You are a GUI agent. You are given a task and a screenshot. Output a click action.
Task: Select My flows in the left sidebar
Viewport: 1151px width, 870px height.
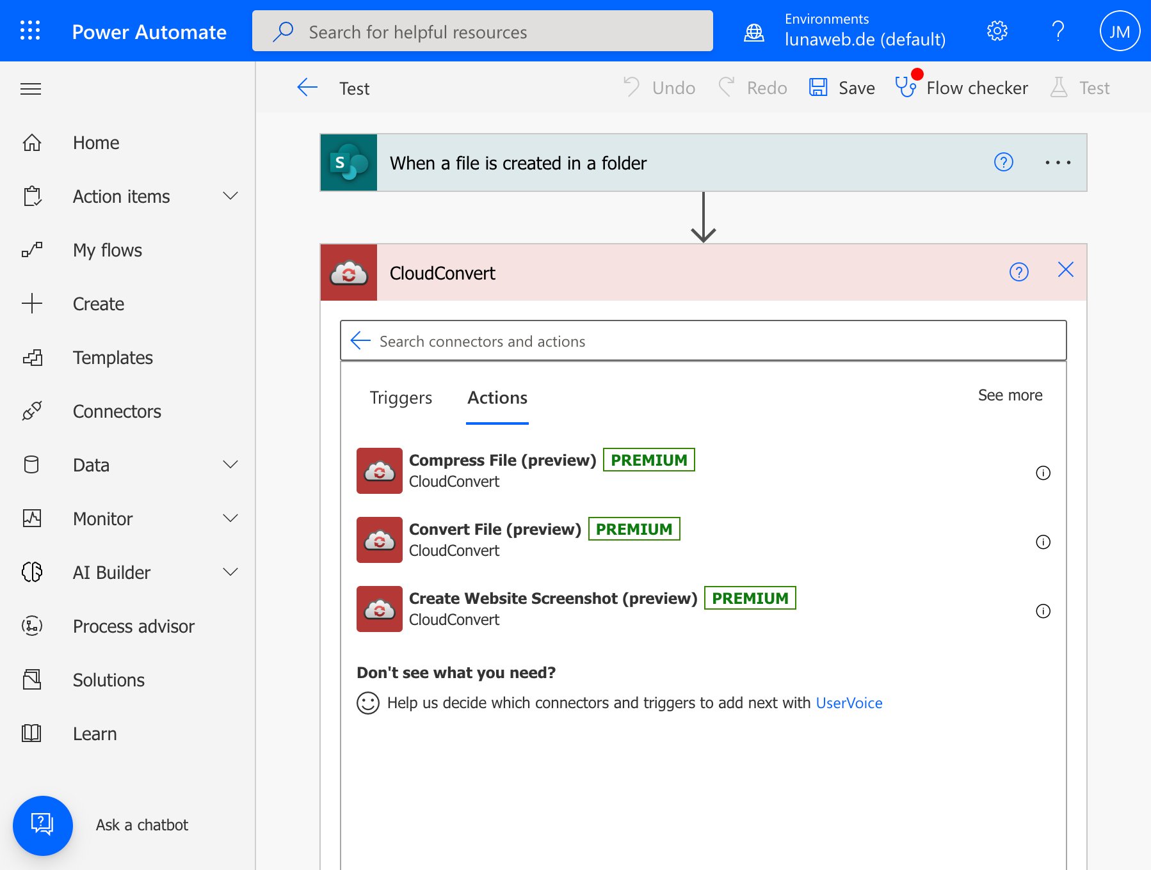point(106,250)
